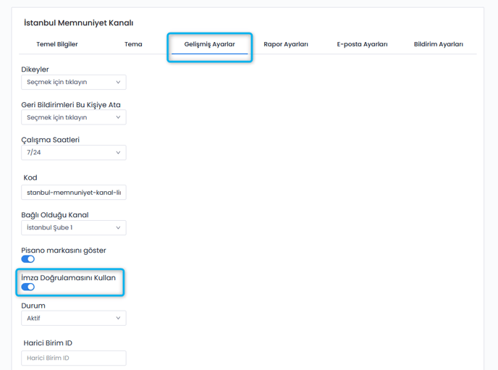
Task: Open the E-posta Ayarları tab
Action: (362, 44)
